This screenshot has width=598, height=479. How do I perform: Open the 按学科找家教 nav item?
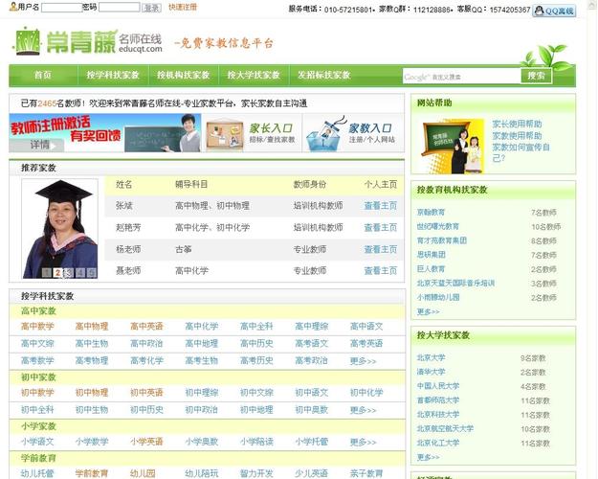pyautogui.click(x=113, y=75)
